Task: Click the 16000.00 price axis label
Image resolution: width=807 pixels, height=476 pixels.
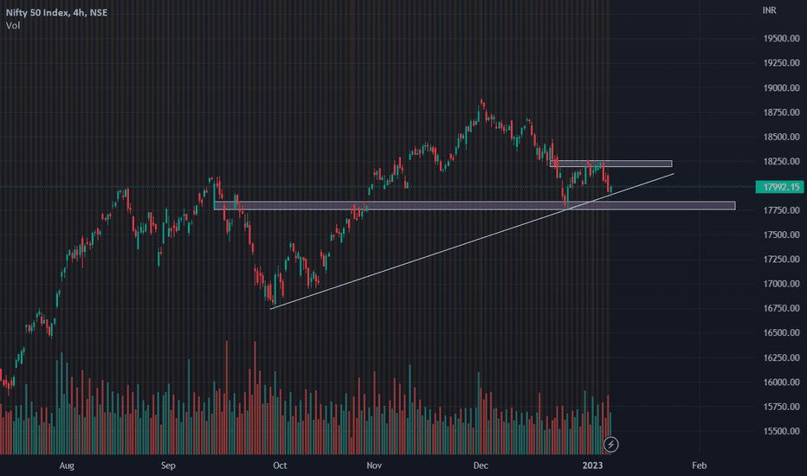Action: (x=781, y=383)
